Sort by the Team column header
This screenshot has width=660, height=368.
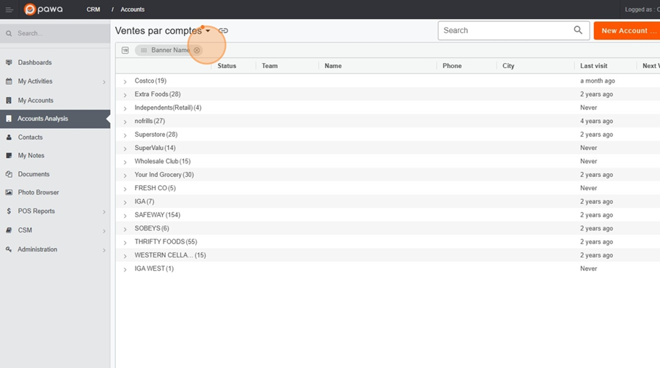[x=270, y=66]
